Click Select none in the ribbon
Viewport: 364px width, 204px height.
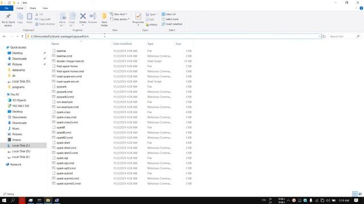(x=170, y=19)
